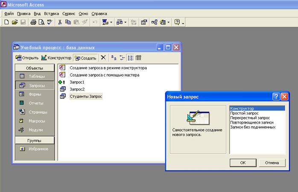Select Страницы in objects pane
This screenshot has width=298, height=192.
35,112
